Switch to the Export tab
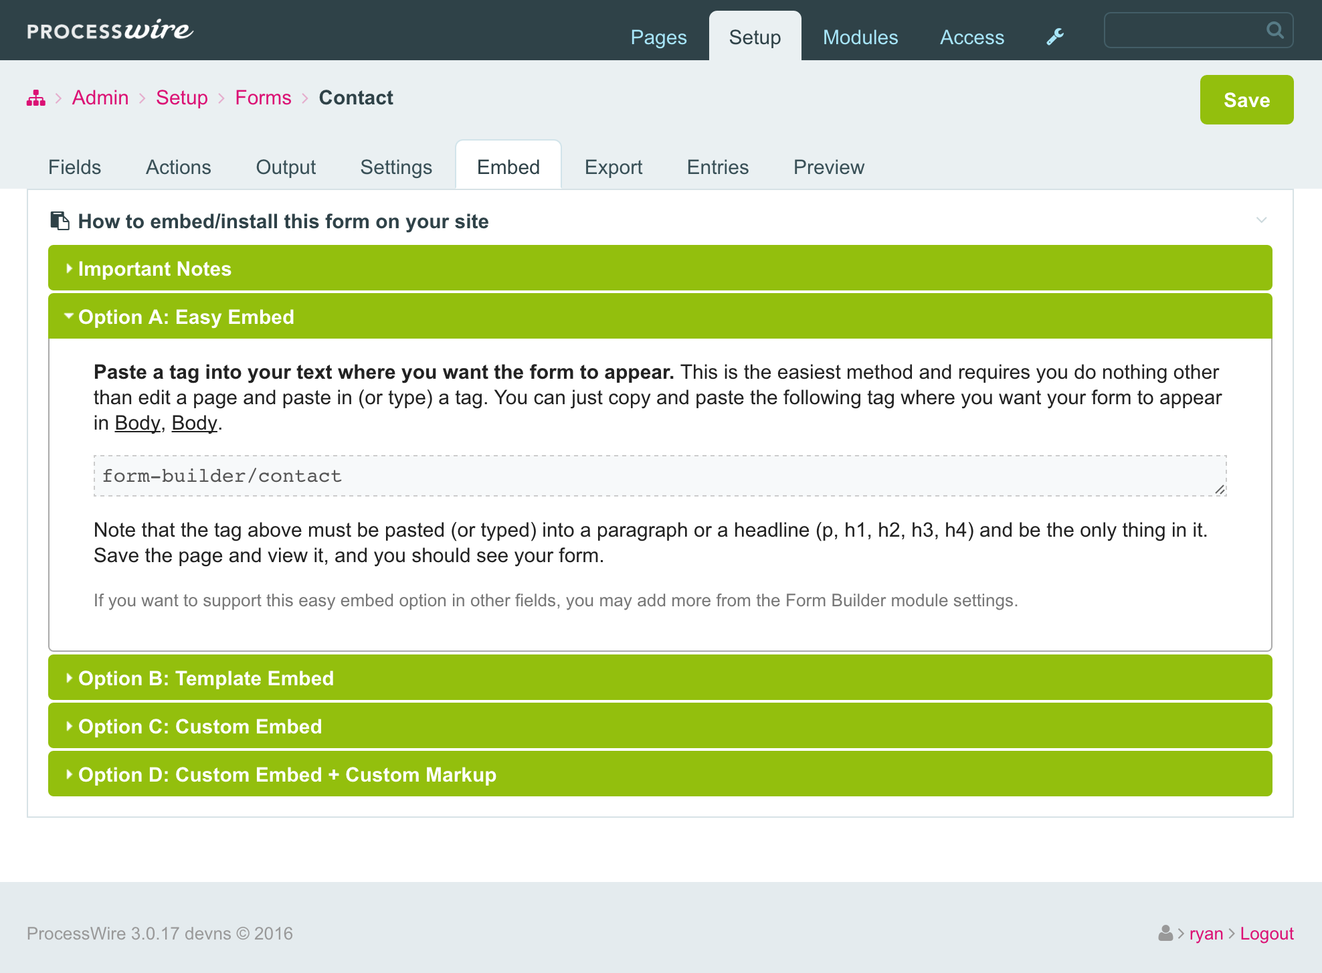 coord(613,167)
